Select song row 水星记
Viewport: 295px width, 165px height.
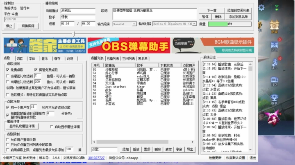pos(143,103)
